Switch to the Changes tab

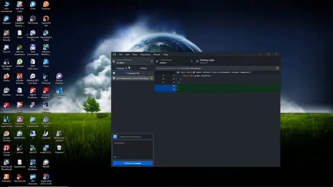click(x=122, y=68)
